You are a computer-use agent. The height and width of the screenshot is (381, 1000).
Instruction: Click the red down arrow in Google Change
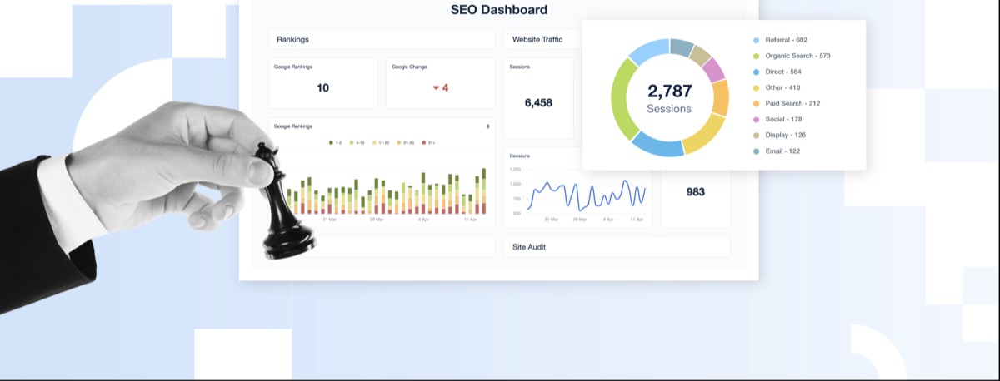pos(435,88)
